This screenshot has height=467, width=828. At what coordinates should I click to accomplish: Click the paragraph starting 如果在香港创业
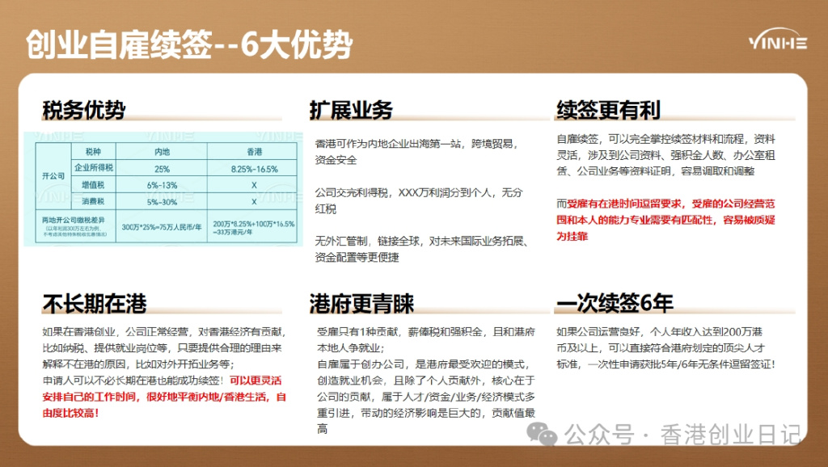pyautogui.click(x=163, y=347)
